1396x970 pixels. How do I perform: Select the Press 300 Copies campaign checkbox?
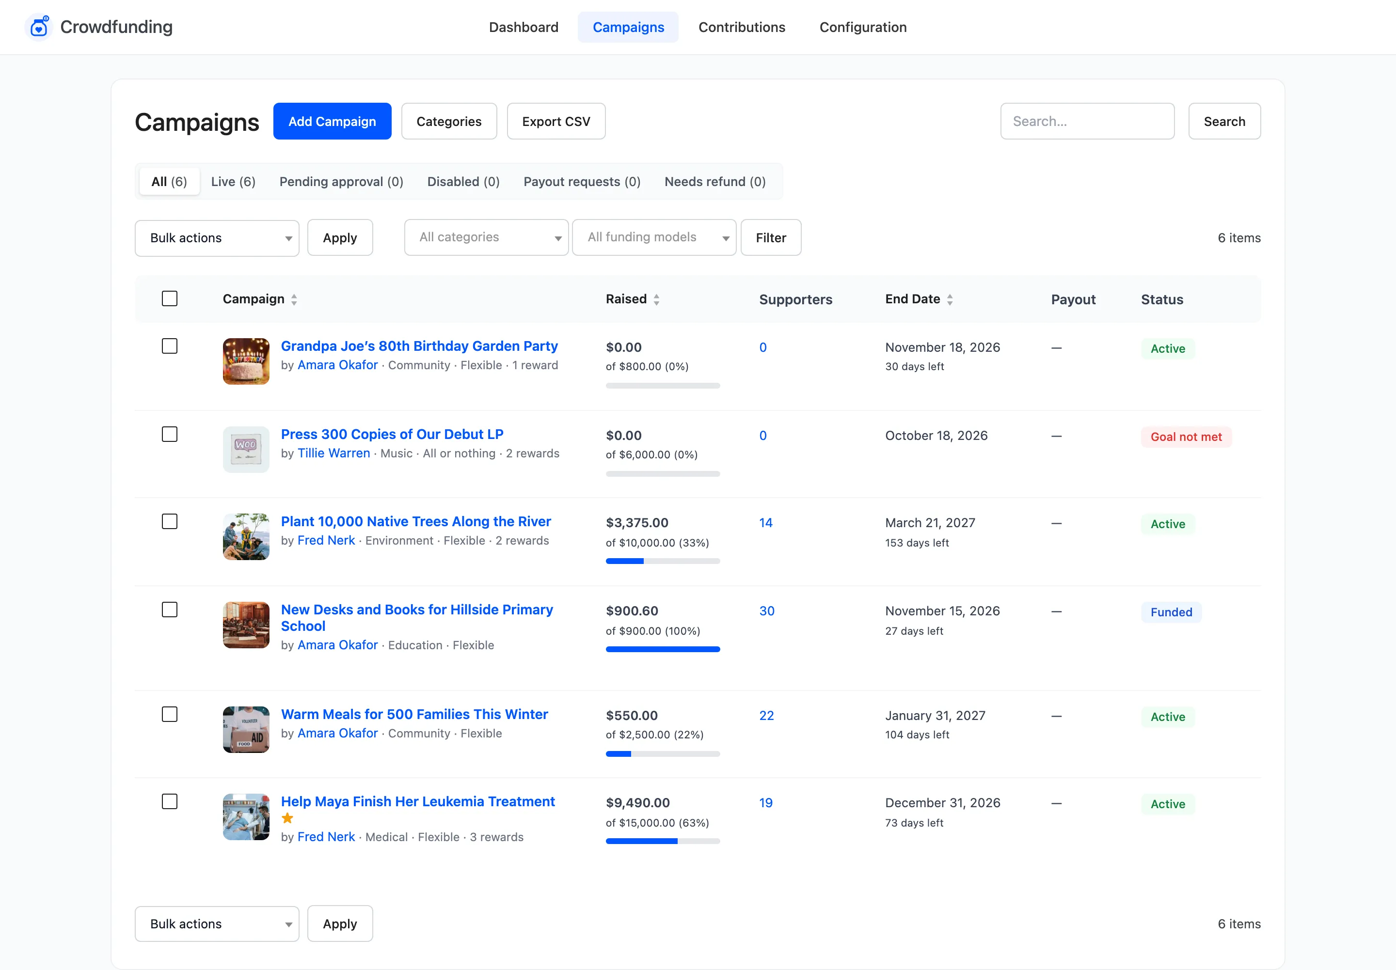tap(170, 435)
